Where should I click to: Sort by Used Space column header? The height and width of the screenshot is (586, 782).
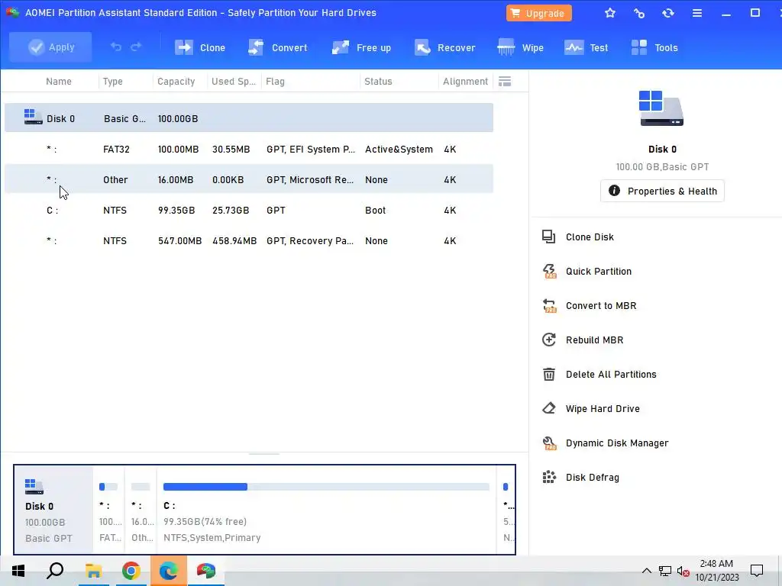coord(234,81)
